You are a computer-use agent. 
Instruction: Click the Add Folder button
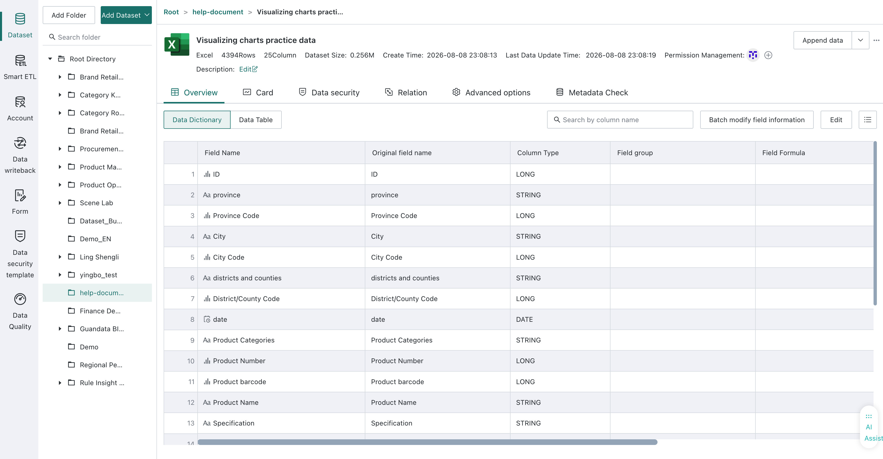pos(69,15)
